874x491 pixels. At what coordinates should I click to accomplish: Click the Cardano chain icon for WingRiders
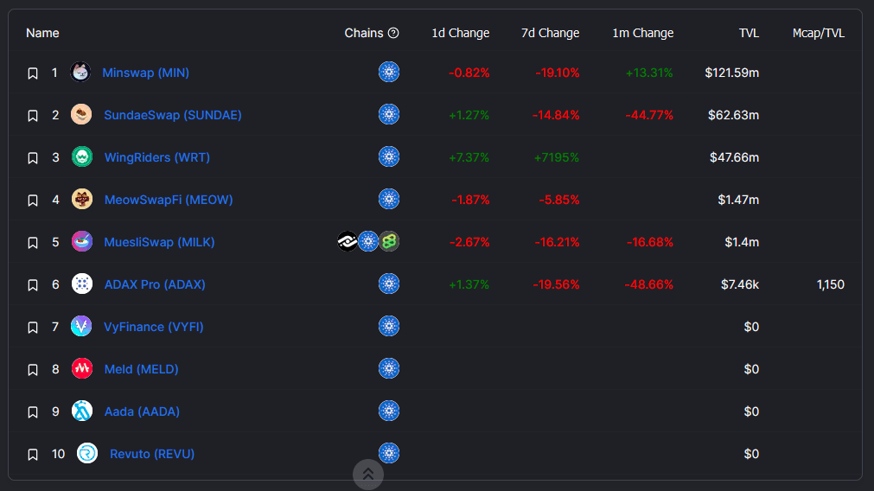(389, 156)
